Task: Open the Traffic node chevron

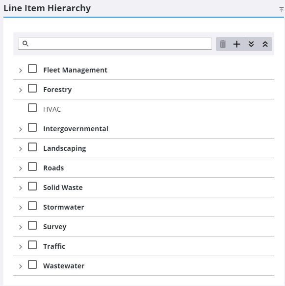Action: point(21,247)
